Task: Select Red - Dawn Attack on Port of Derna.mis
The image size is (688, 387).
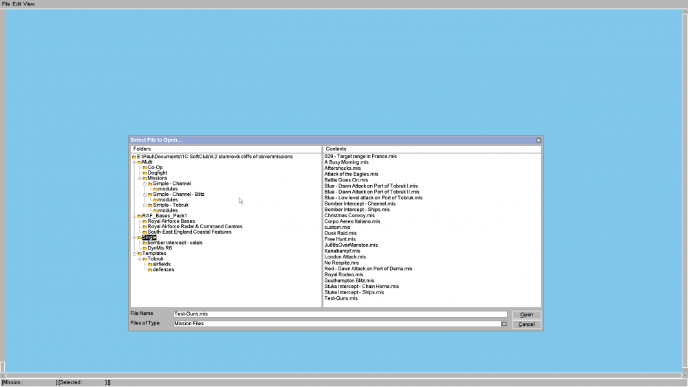Action: pyautogui.click(x=368, y=269)
